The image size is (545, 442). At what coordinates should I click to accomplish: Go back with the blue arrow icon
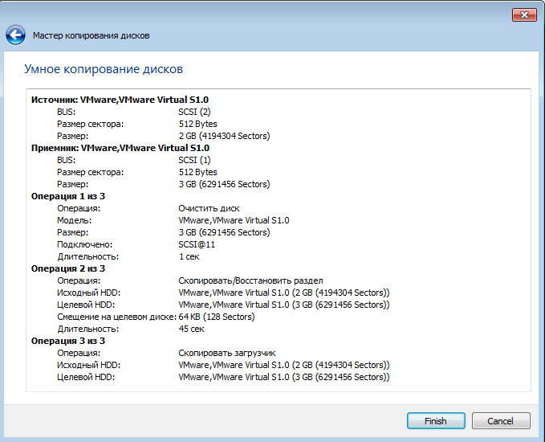click(x=15, y=35)
